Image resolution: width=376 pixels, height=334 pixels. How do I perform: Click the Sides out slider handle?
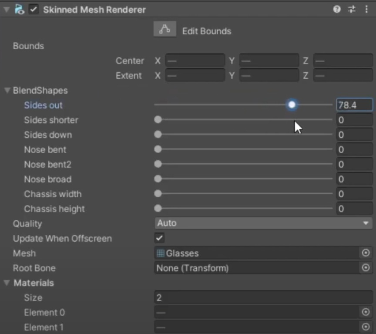tap(292, 105)
